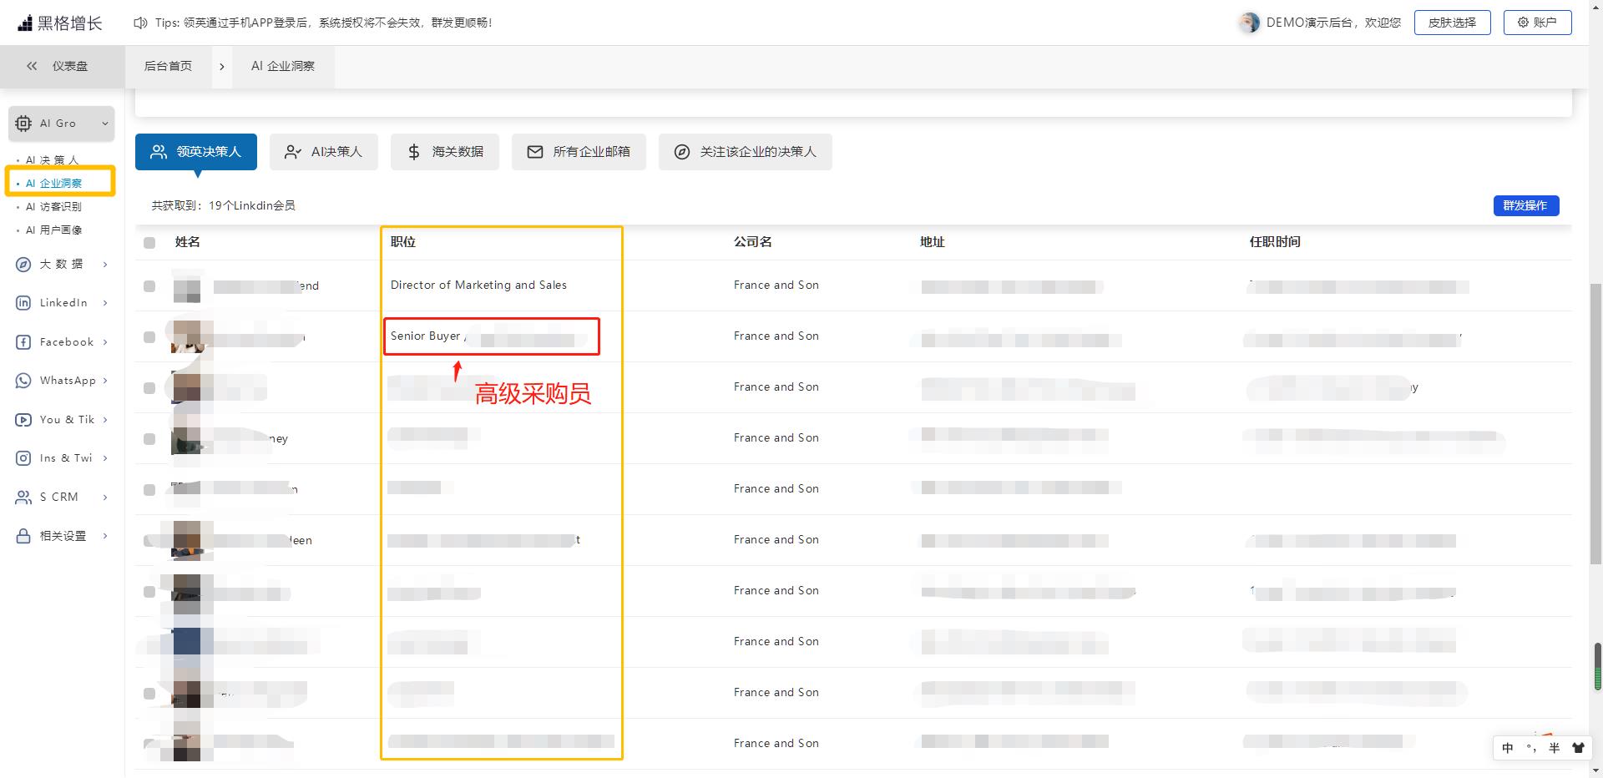
Task: Click the Ins & Twi camera icon
Action: point(23,458)
